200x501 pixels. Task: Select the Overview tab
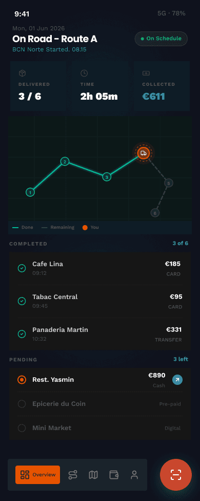click(37, 475)
